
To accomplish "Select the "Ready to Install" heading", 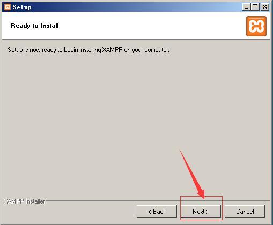I will pos(35,26).
